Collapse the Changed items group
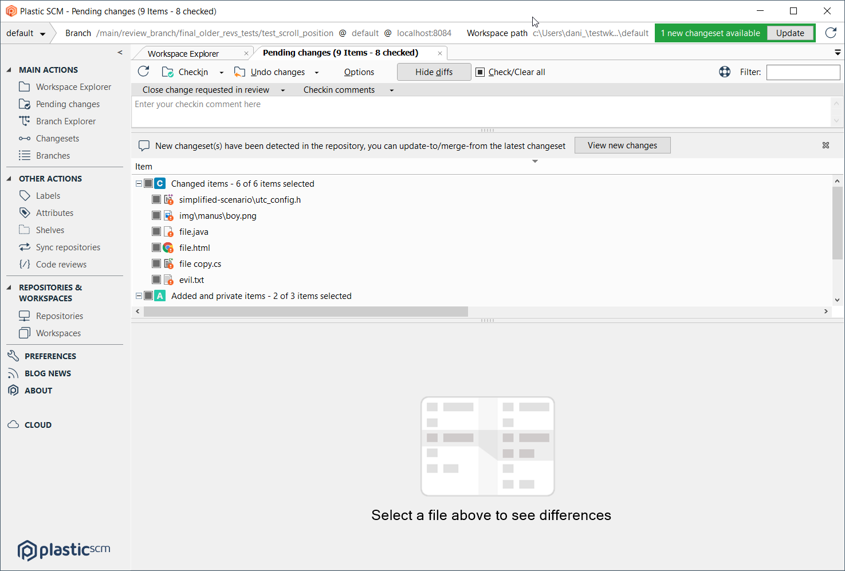 pos(138,183)
